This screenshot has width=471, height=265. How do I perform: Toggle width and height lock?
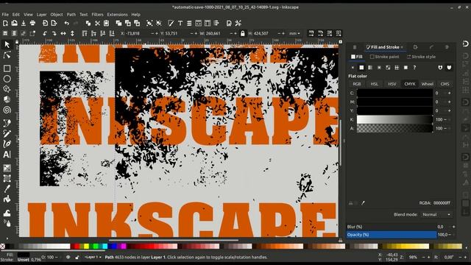pos(243,33)
